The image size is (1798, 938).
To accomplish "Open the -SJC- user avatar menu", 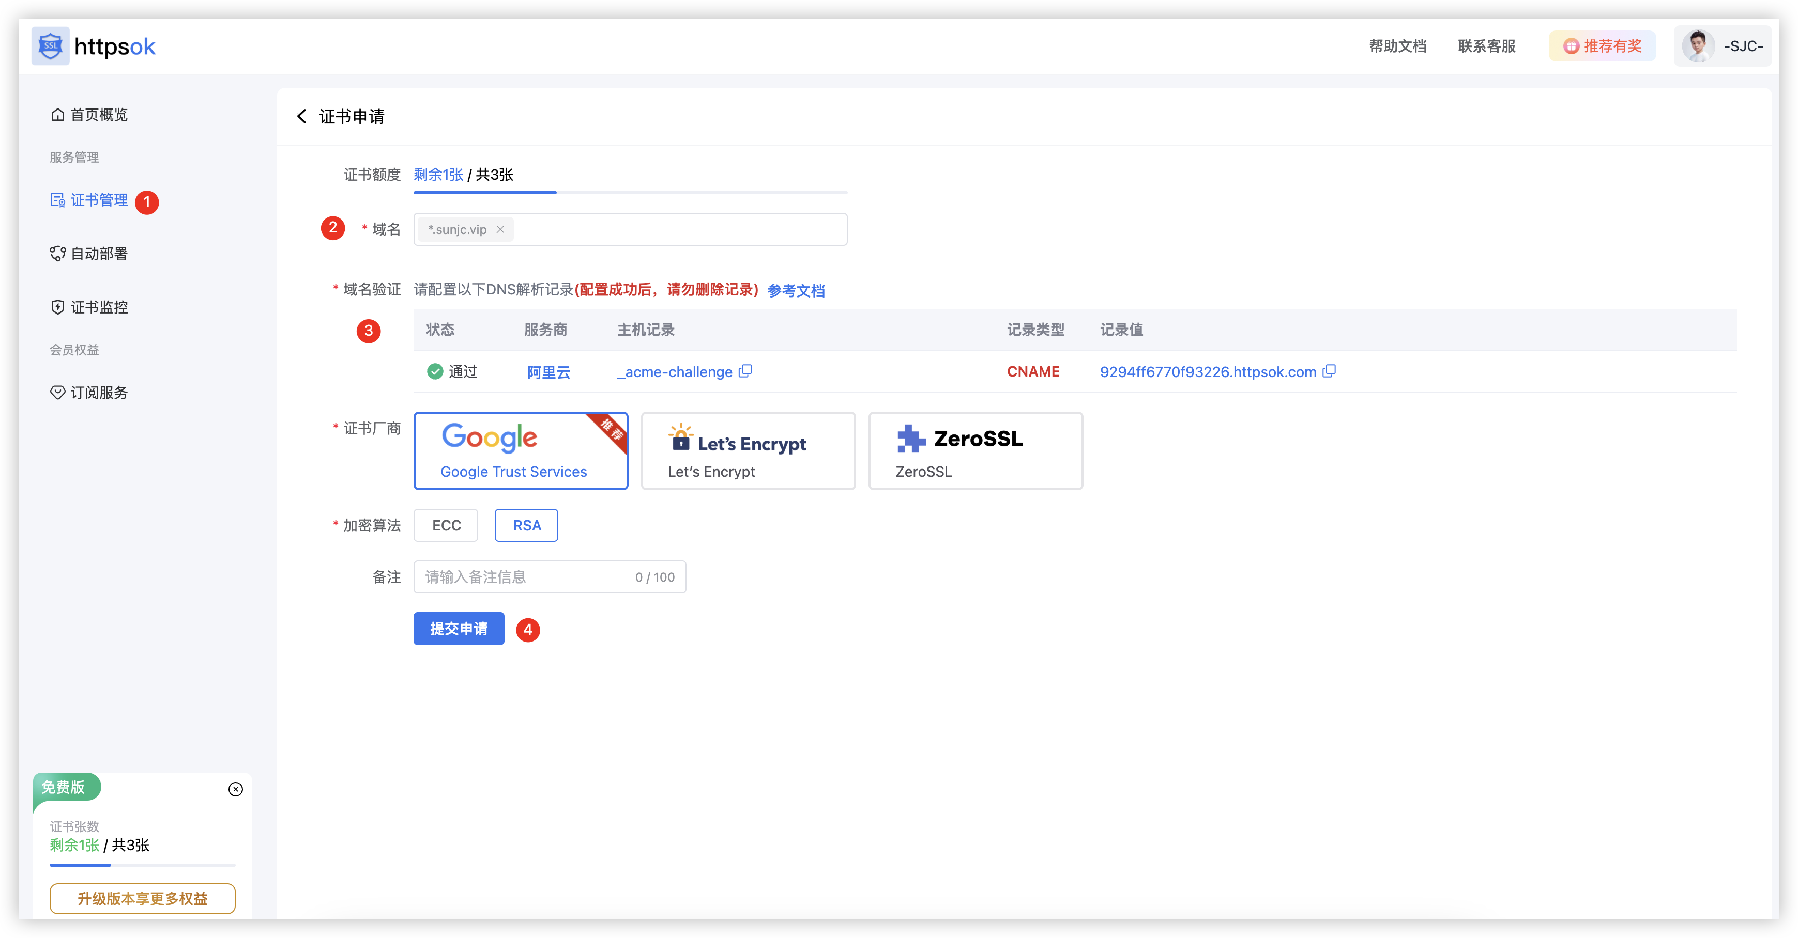I will 1722,46.
